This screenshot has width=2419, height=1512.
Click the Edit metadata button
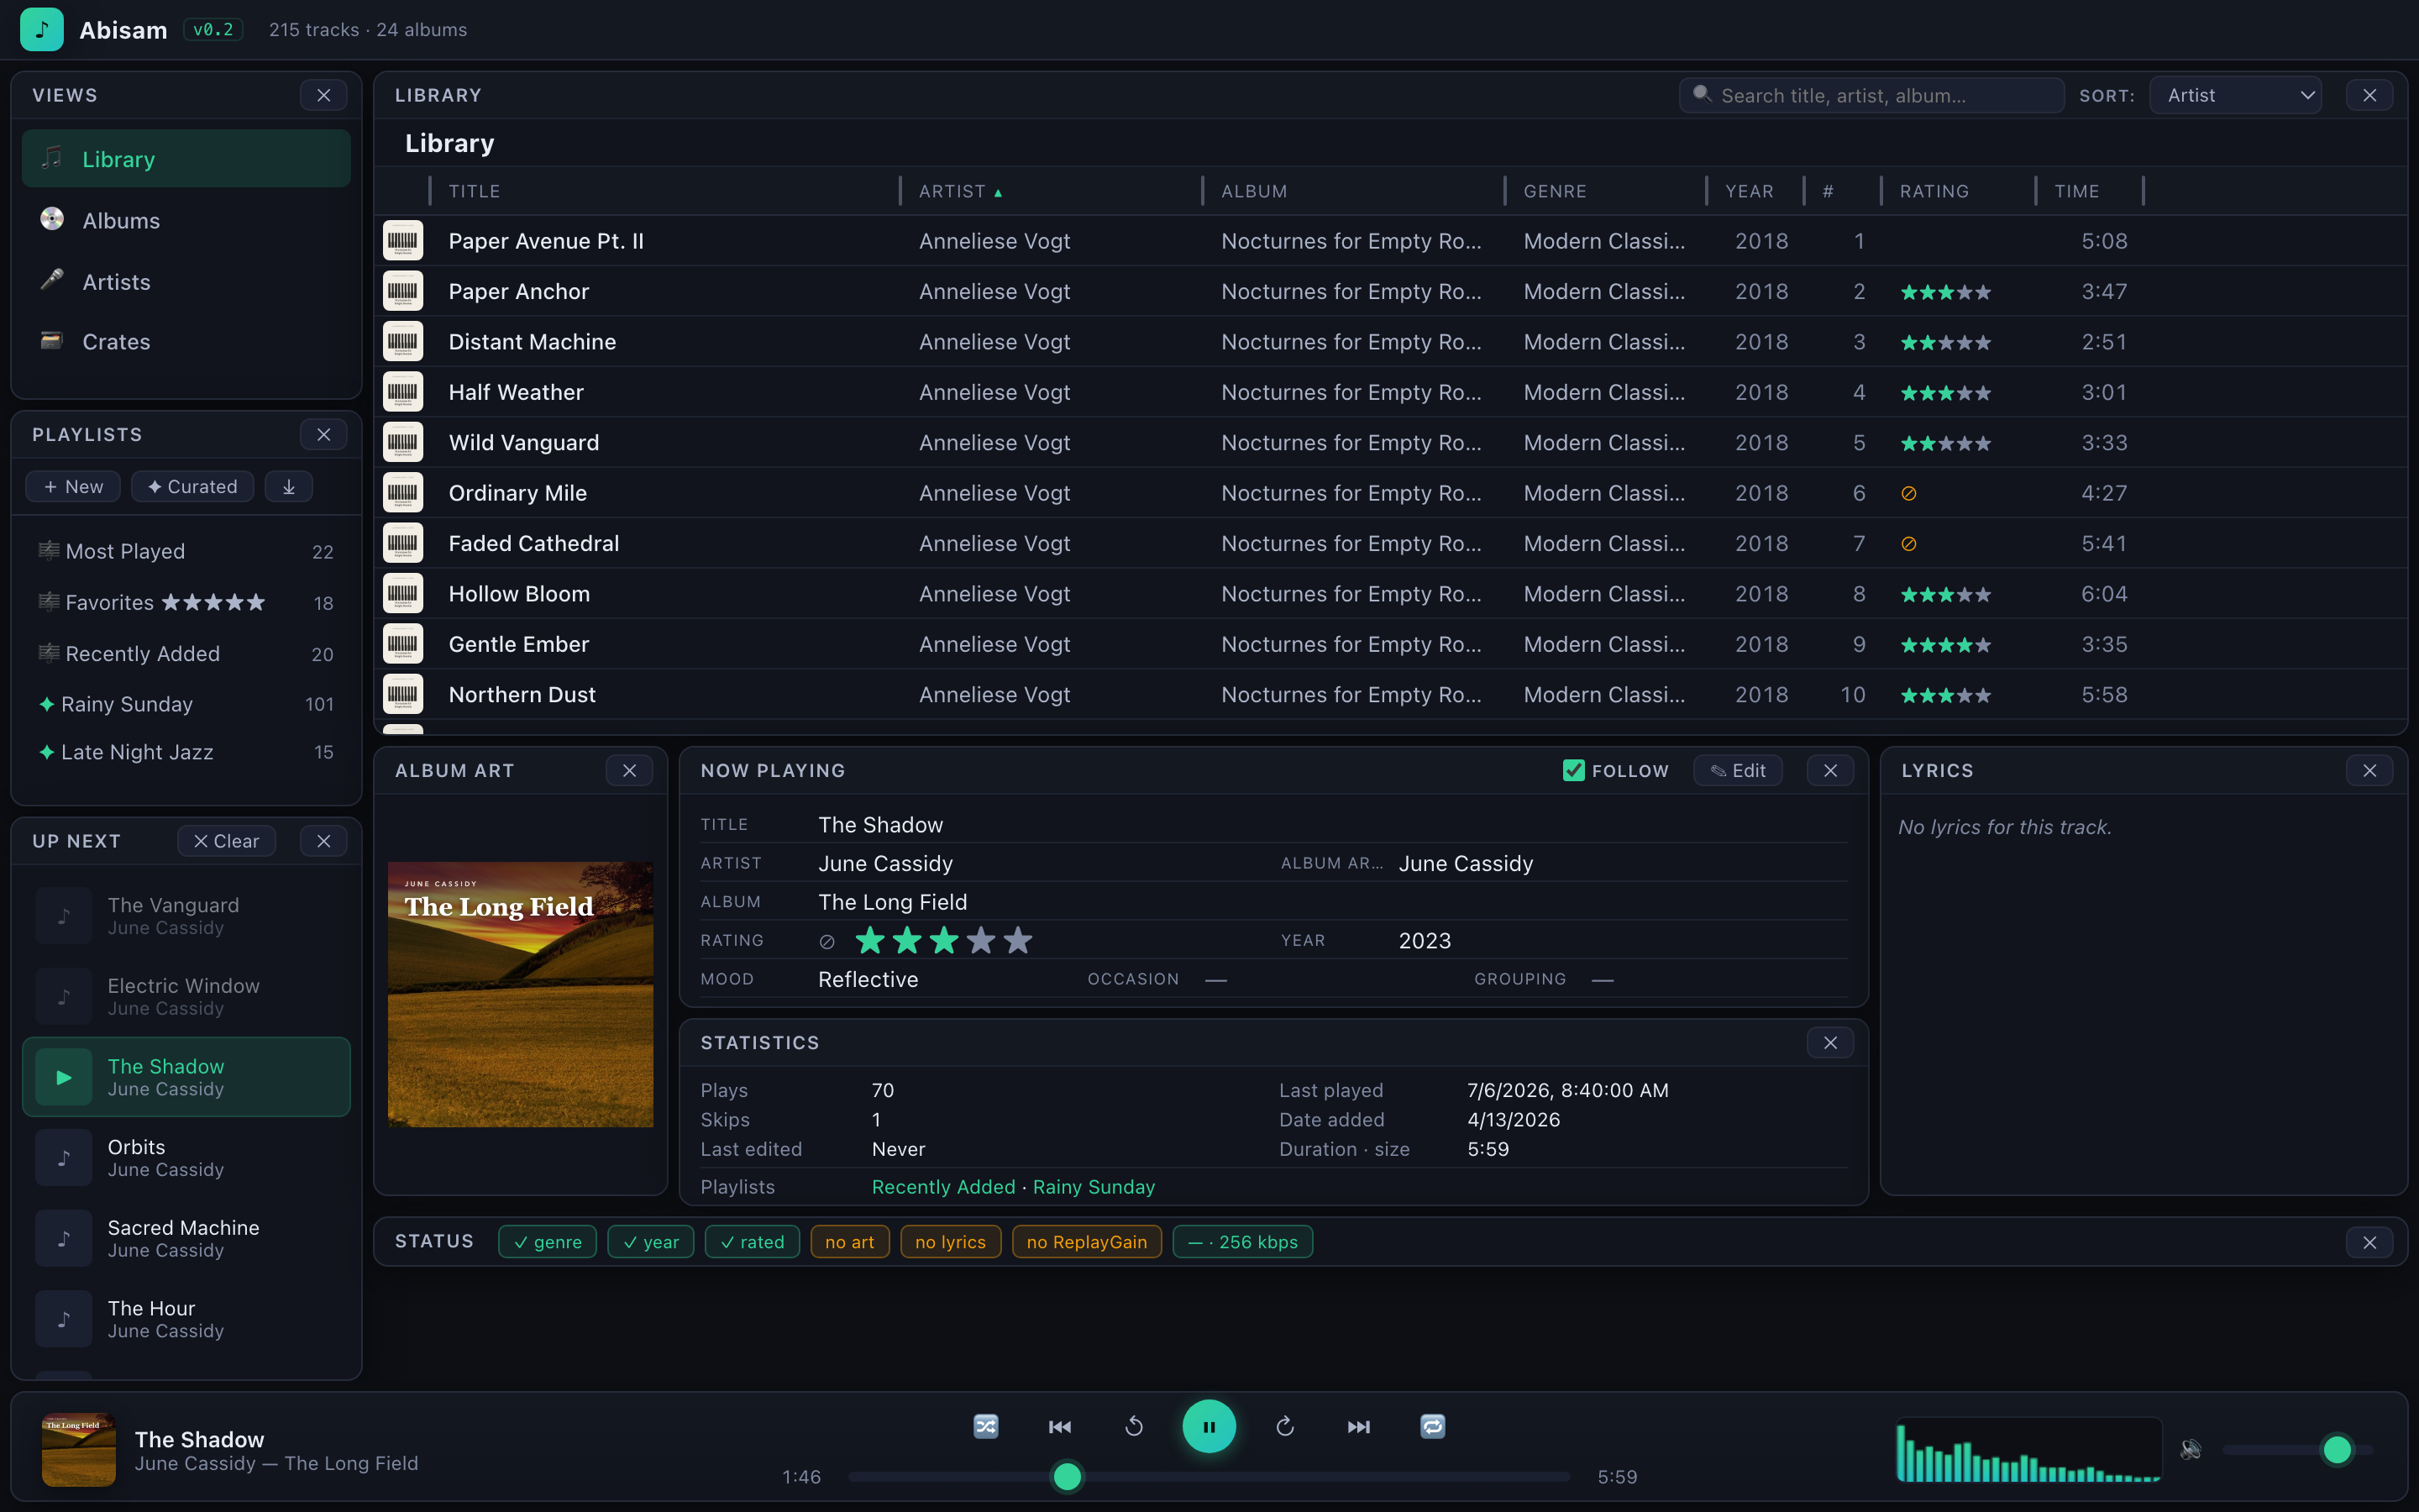coord(1737,770)
